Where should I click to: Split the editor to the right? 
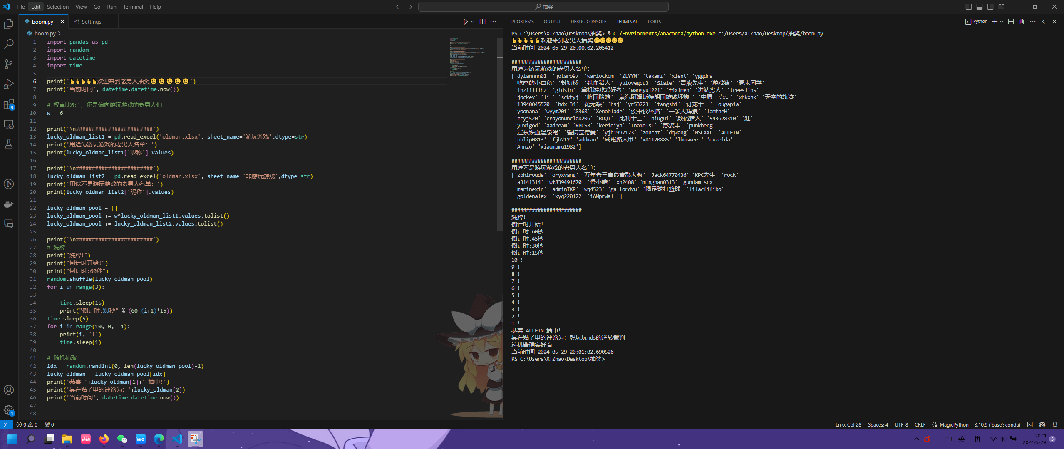(482, 22)
